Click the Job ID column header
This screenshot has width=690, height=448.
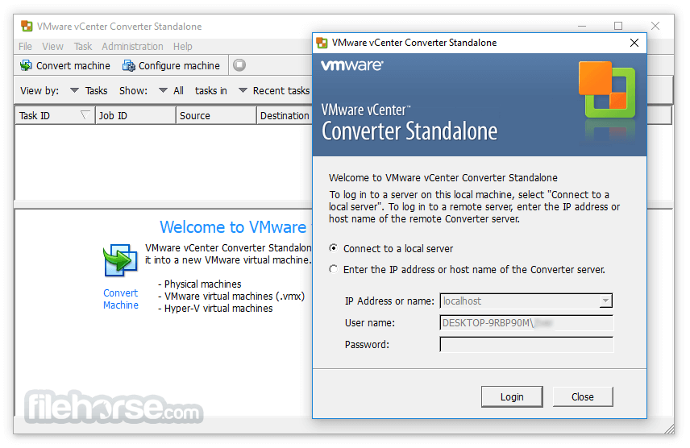pos(135,116)
